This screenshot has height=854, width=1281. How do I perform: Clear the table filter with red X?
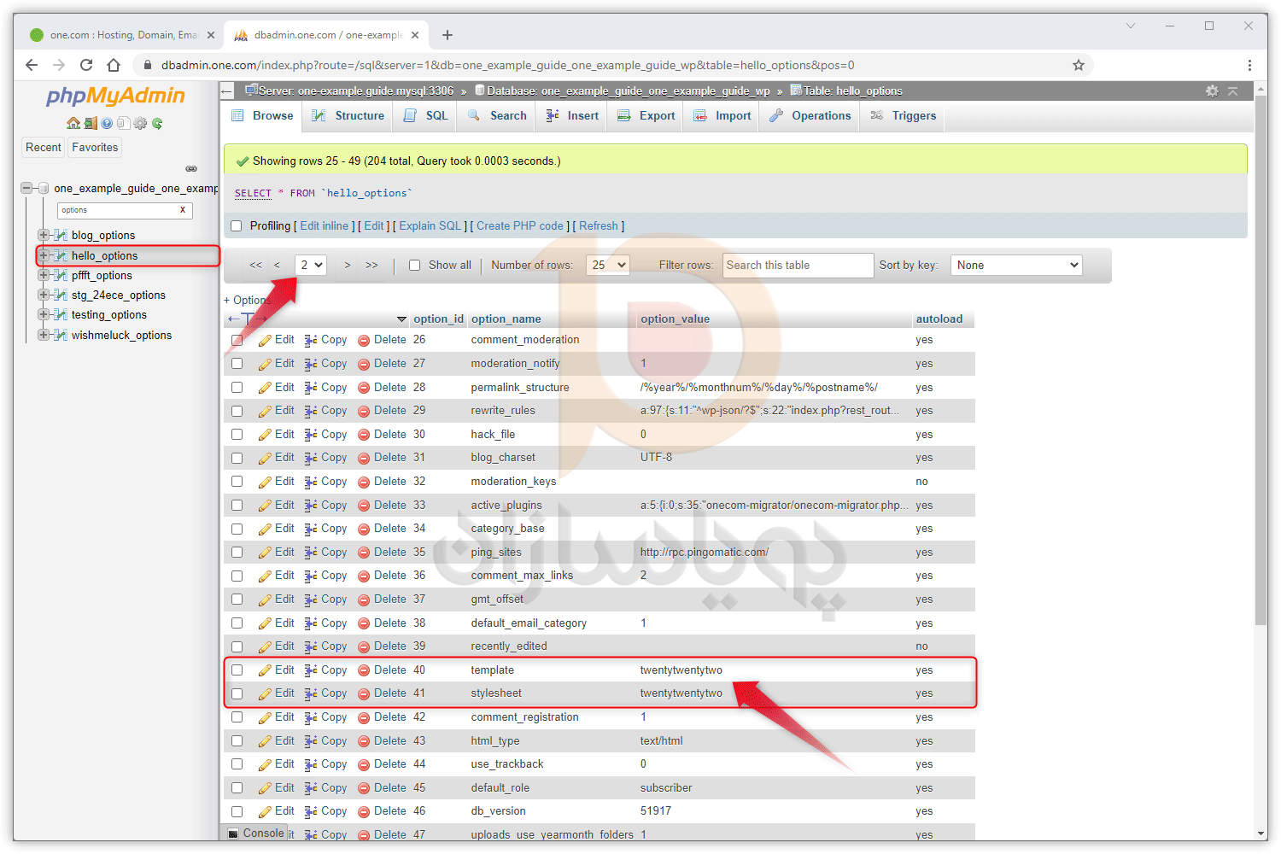183,210
